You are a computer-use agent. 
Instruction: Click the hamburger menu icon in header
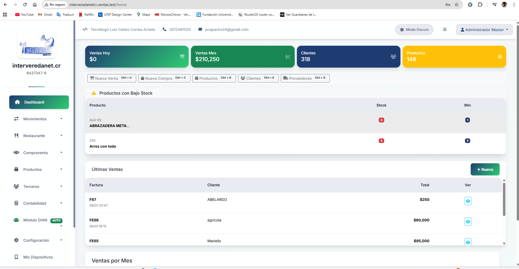click(x=444, y=29)
